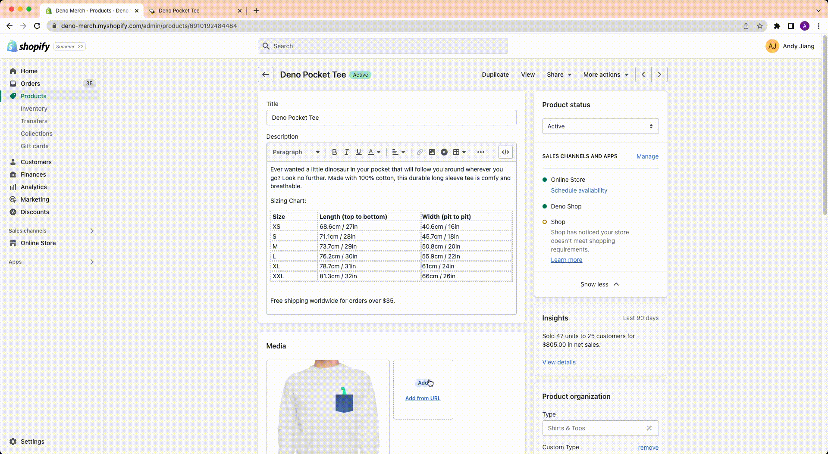Click the Shopify logo

(x=28, y=46)
